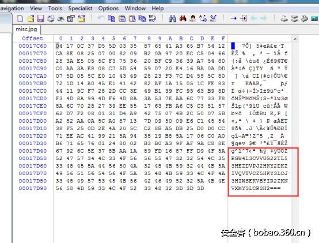Open the Specialist menu
Image resolution: width=319 pixels, height=243 pixels.
pyautogui.click(x=80, y=8)
